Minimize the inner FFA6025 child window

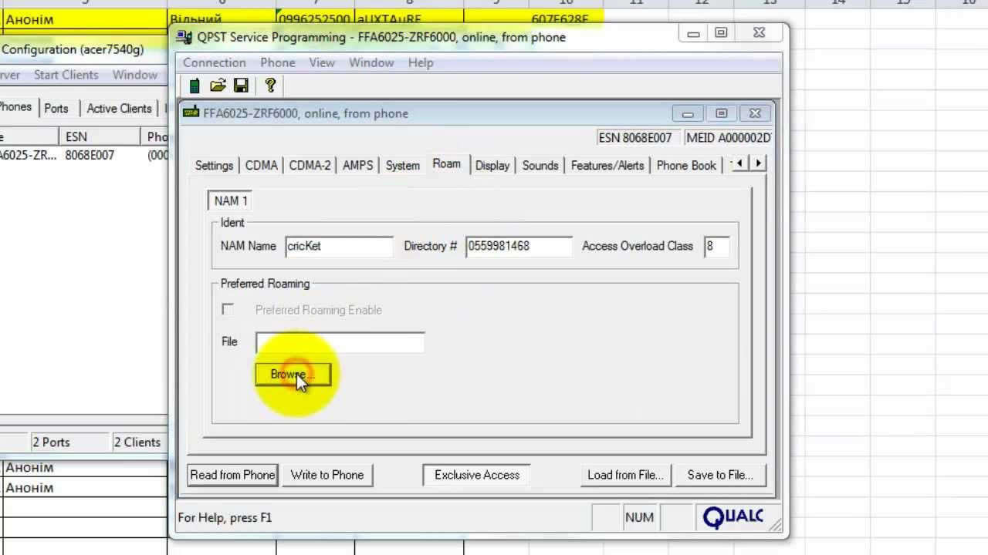[x=688, y=113]
